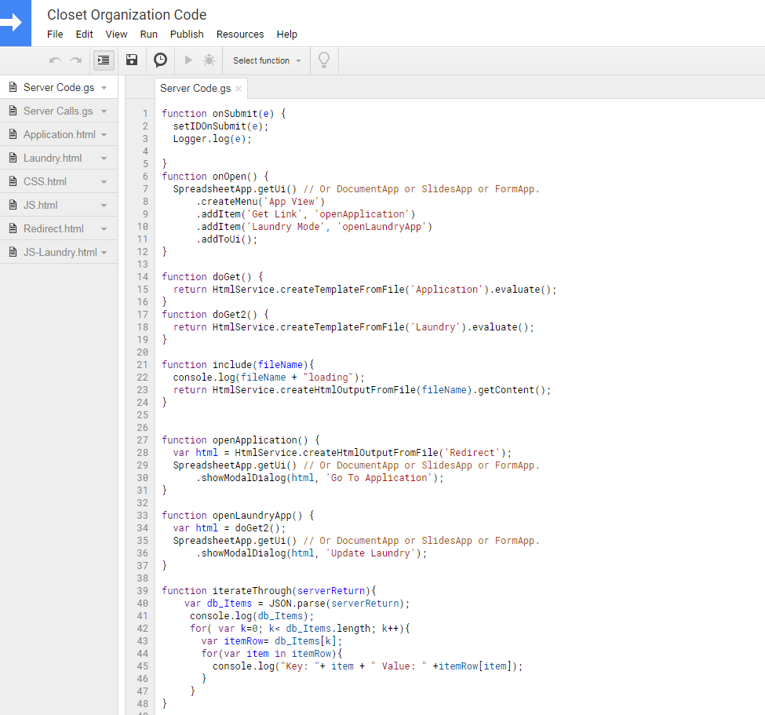Click the 'function onOpen()' declaration
This screenshot has height=715, width=765.
215,176
